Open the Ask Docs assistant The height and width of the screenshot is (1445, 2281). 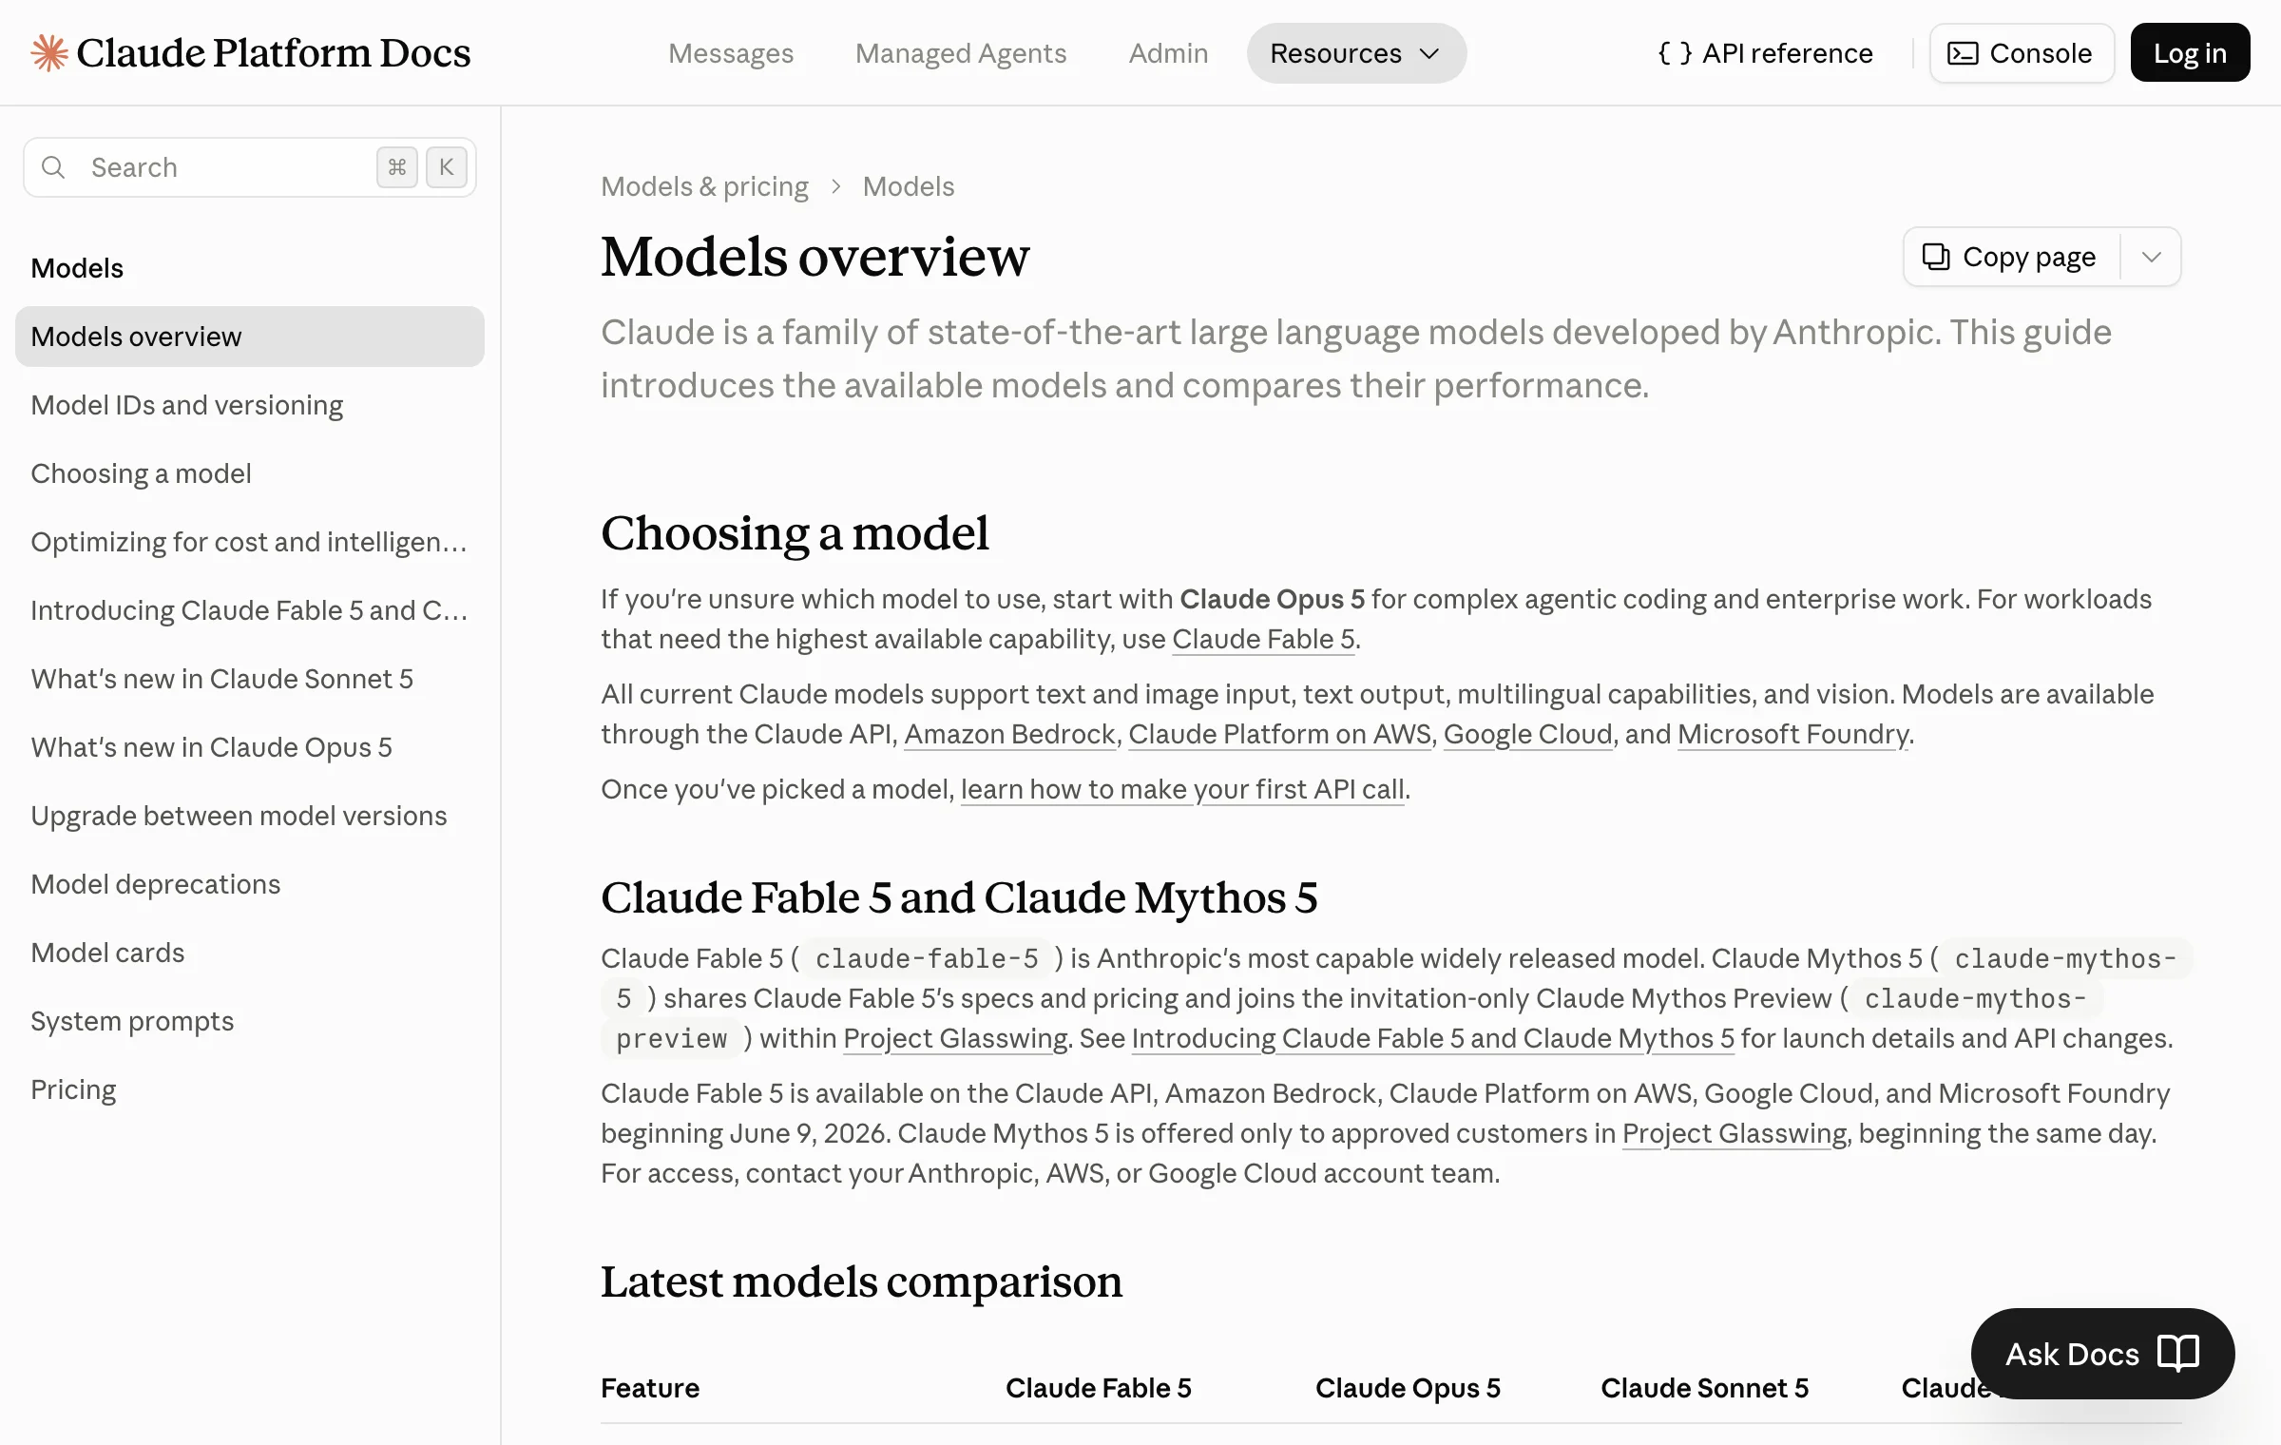pos(2102,1353)
